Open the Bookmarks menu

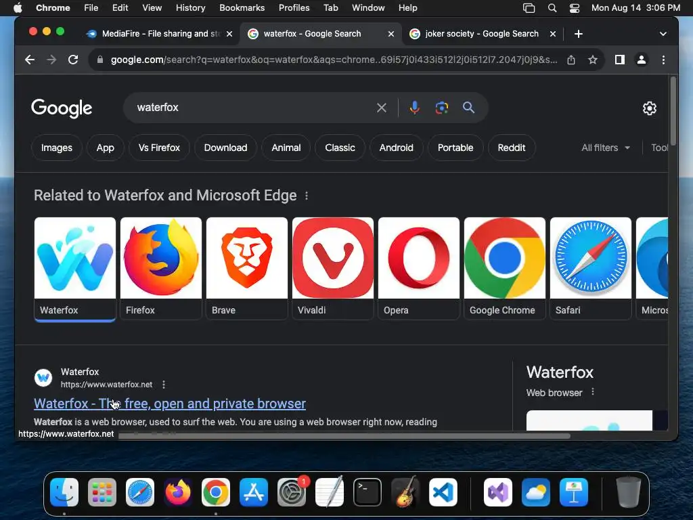click(242, 8)
